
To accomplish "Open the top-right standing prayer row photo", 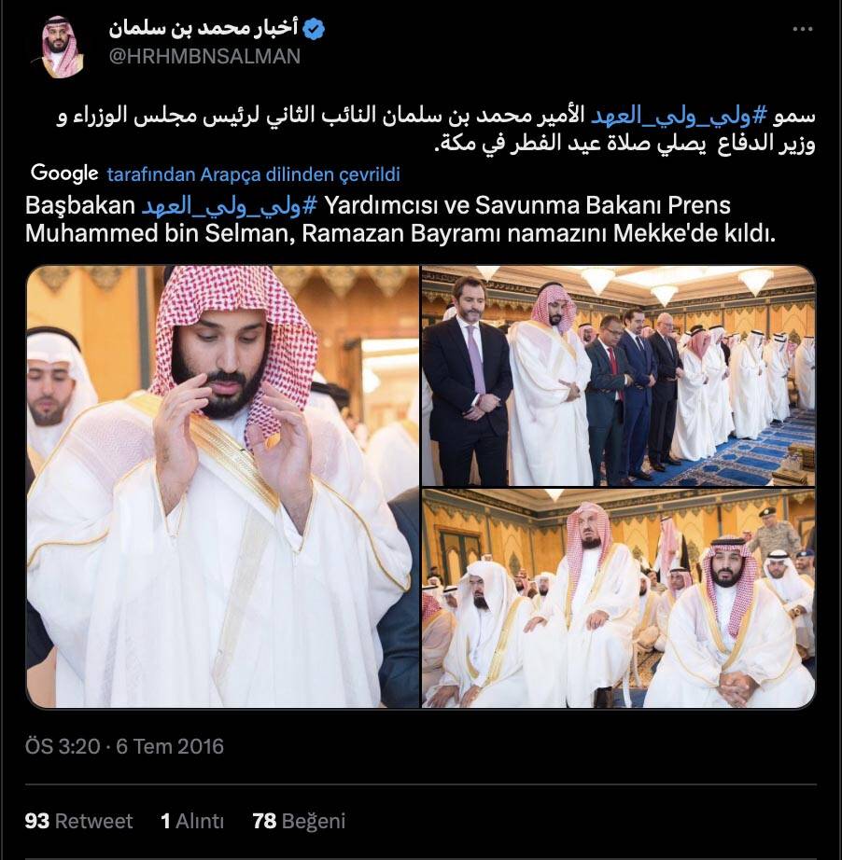I will 619,376.
